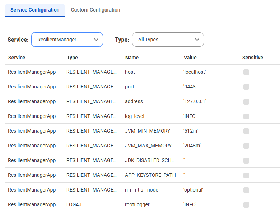280x216 pixels.
Task: Toggle the Sensitive checkbox for log_level row
Action: pos(246,116)
